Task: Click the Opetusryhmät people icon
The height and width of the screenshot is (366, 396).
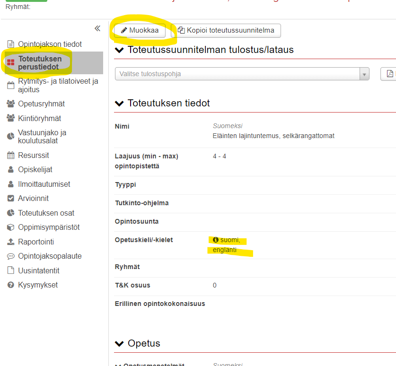Action: point(10,104)
